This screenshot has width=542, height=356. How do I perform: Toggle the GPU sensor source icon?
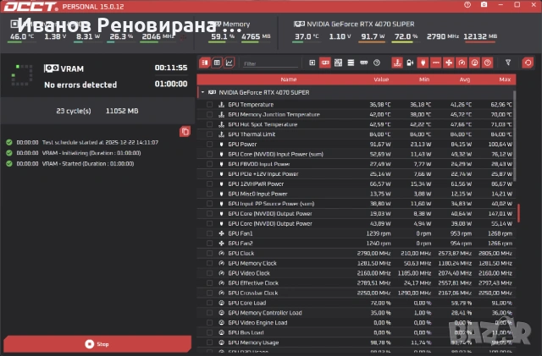(325, 63)
